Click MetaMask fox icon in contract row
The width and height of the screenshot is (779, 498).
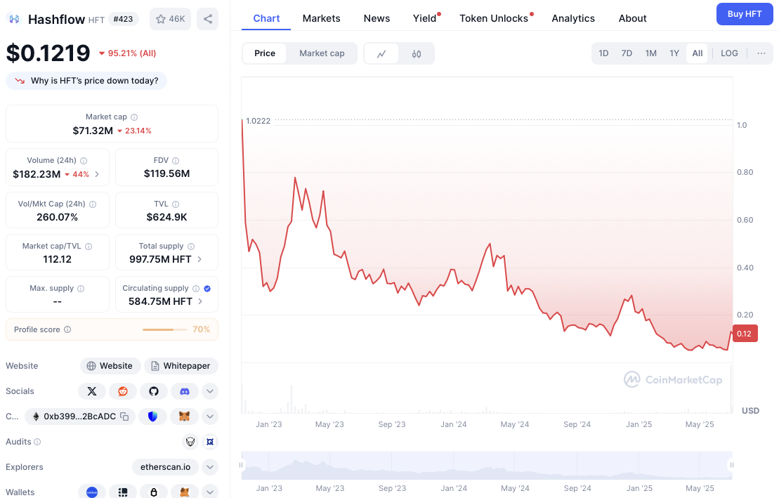[x=184, y=417]
